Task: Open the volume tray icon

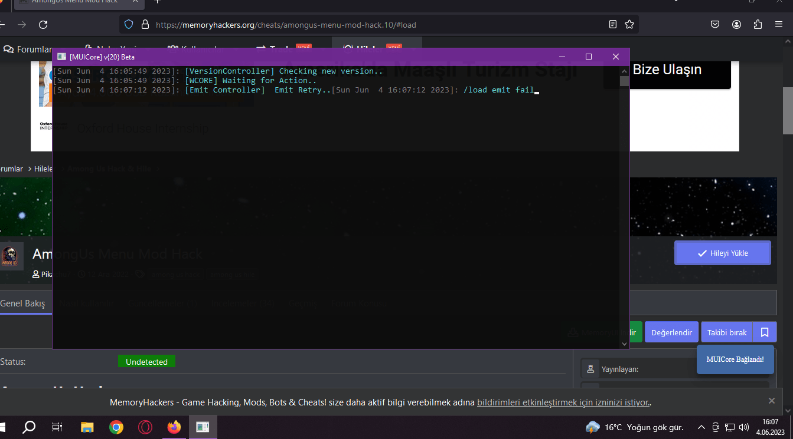Action: [743, 427]
